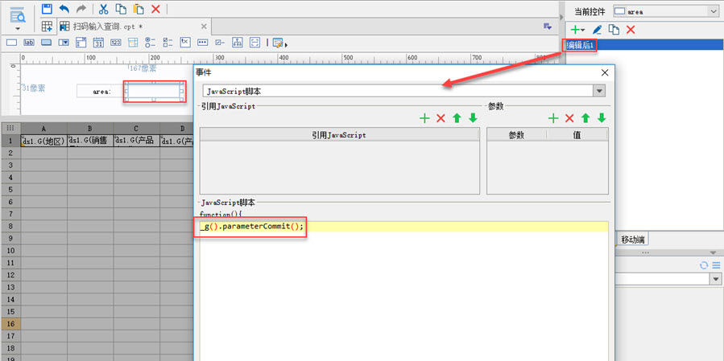Open the 当前控件 area combo box

[x=666, y=11]
